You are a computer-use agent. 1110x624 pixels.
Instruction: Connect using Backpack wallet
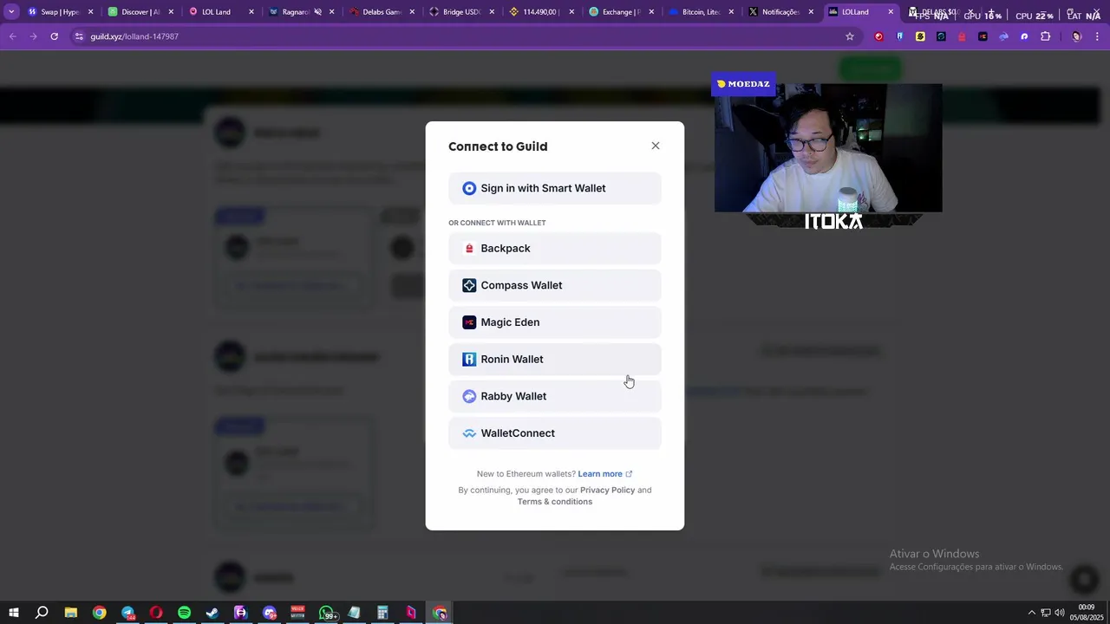click(555, 248)
